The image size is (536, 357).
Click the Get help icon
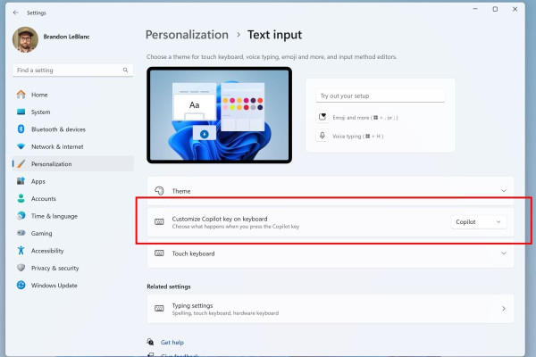click(x=150, y=342)
